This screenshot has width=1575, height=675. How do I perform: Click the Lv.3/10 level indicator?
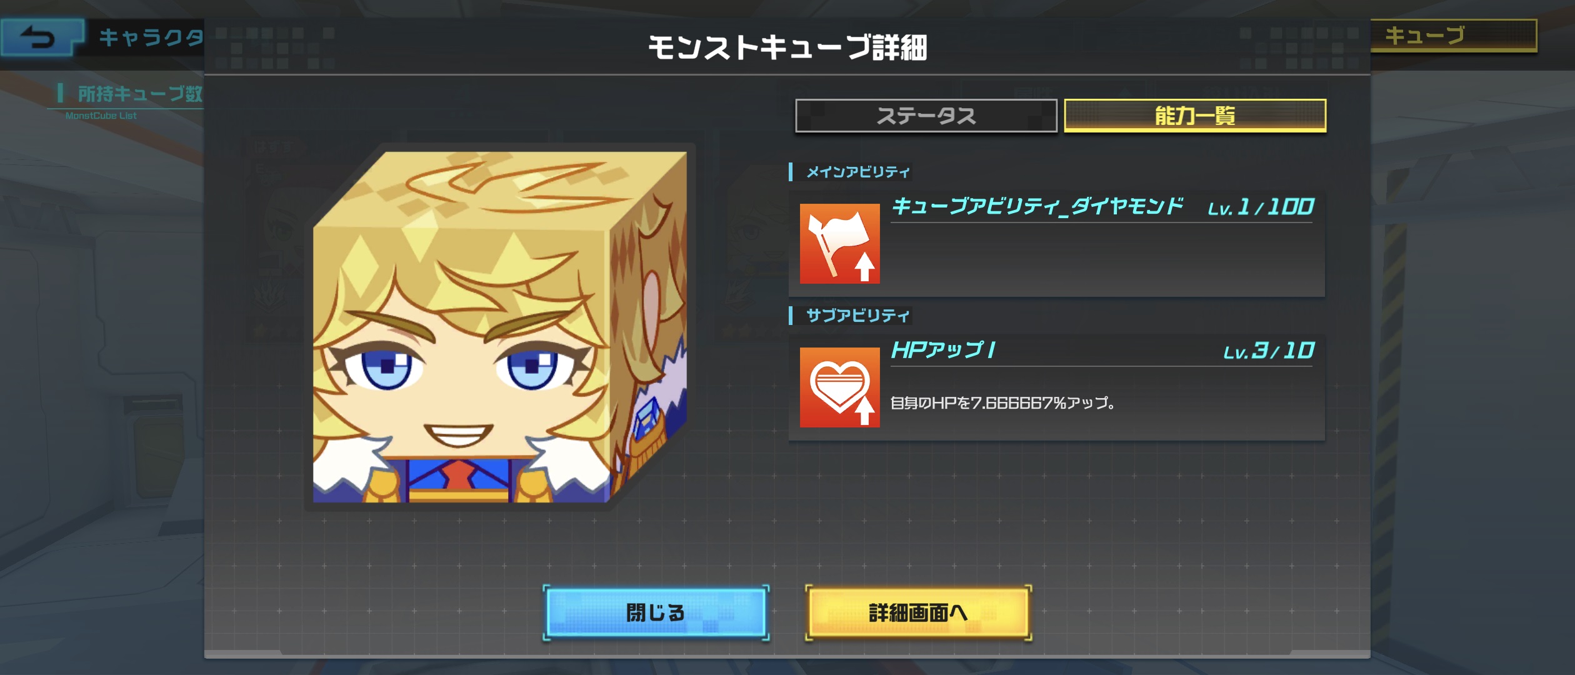(x=1269, y=351)
